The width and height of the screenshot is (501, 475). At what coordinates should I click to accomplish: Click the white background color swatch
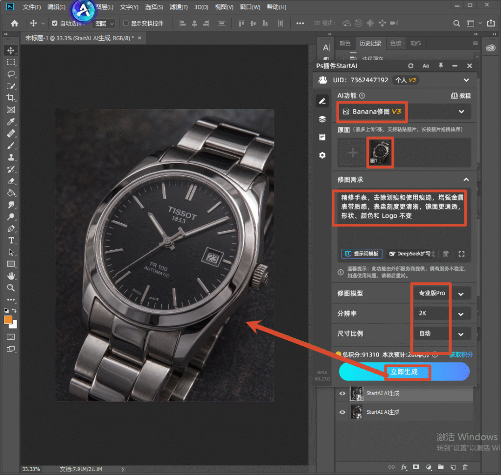point(14,325)
